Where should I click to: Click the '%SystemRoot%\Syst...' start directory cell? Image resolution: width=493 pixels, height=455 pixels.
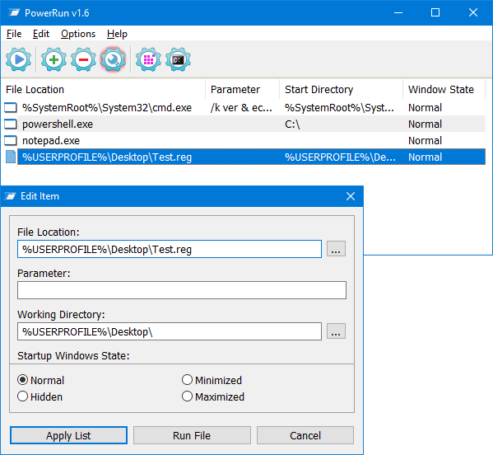click(339, 108)
